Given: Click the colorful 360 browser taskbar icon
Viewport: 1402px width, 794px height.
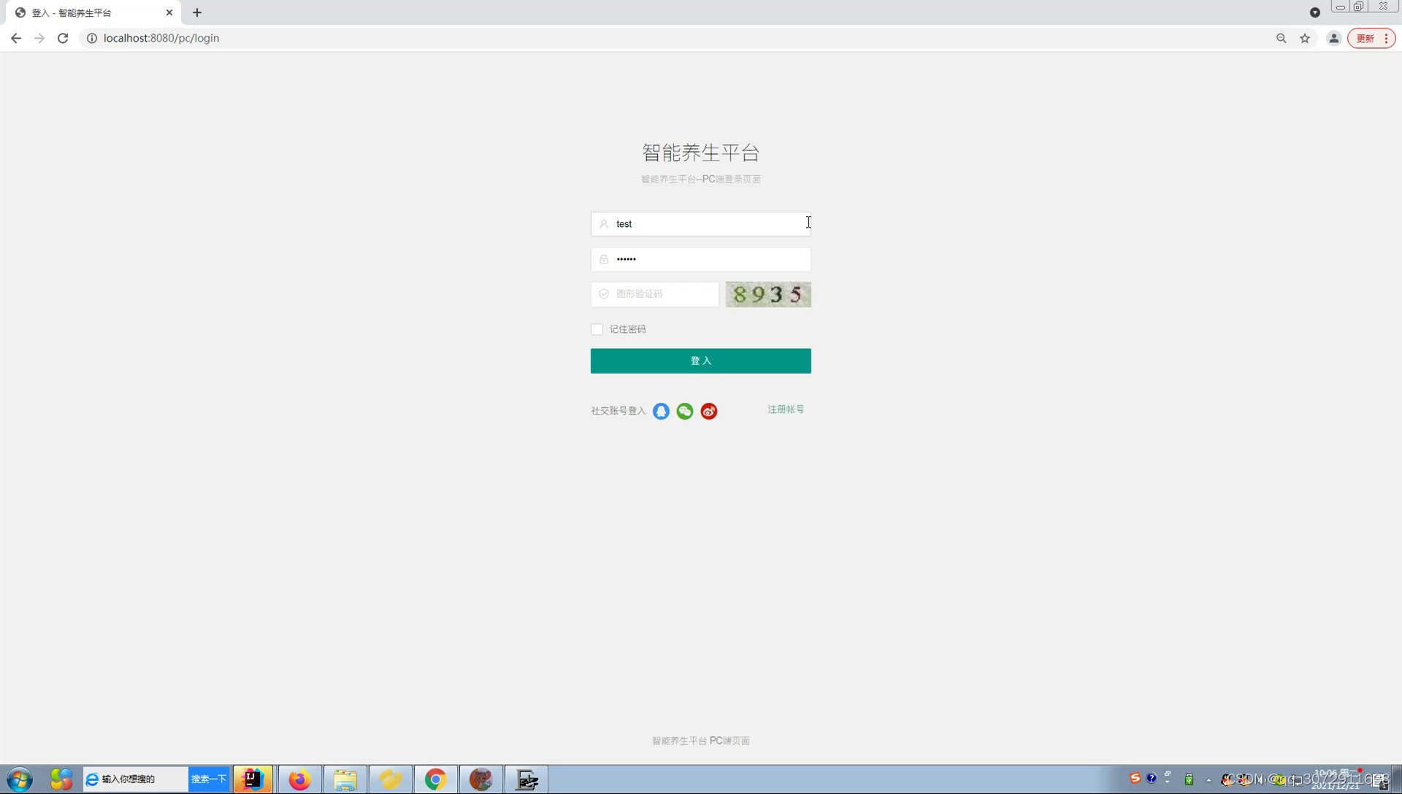Looking at the screenshot, I should coord(61,779).
